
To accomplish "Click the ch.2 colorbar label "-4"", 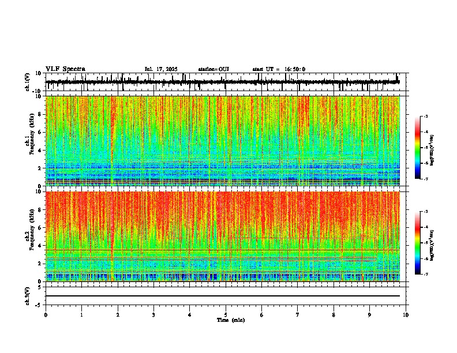I will [x=426, y=227].
